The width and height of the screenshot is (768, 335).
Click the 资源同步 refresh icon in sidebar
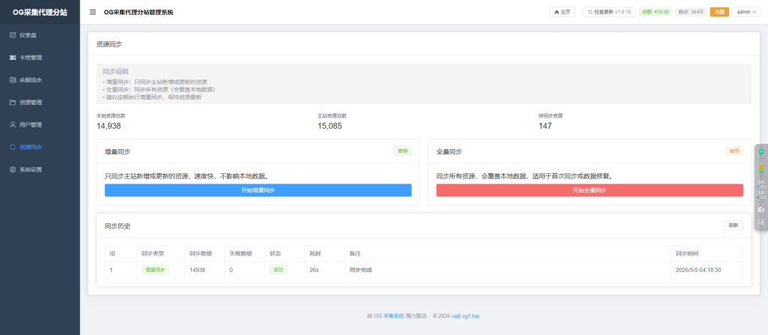[x=13, y=147]
